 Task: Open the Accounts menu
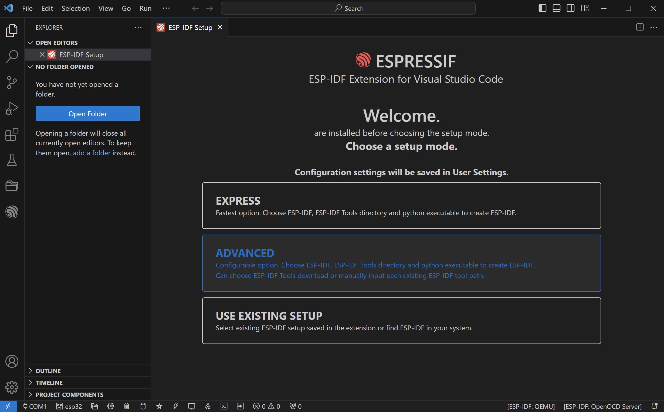(12, 361)
